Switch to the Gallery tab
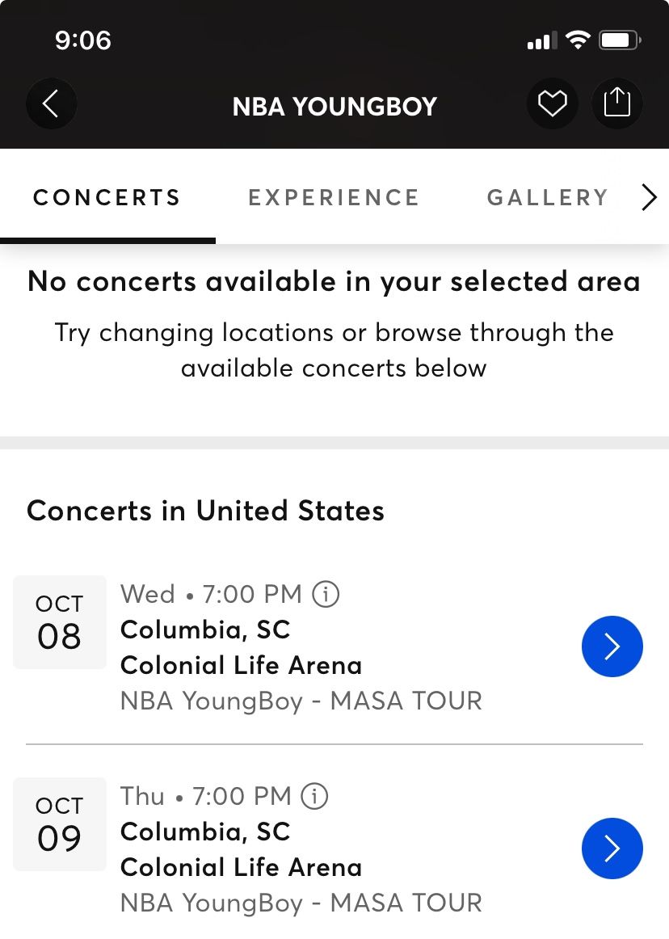 pyautogui.click(x=547, y=198)
